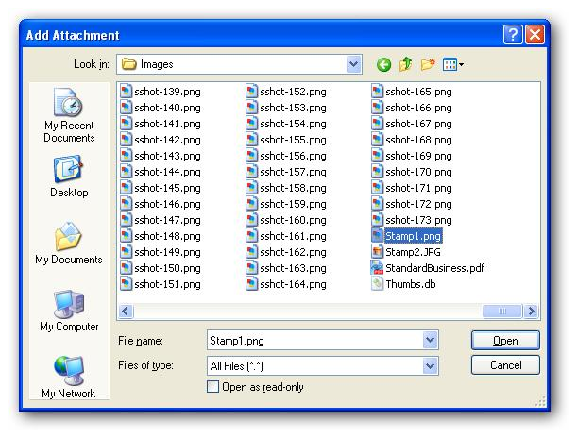Screen dimensions: 577x438
Task: Close the Add Attachment dialog
Action: [535, 35]
